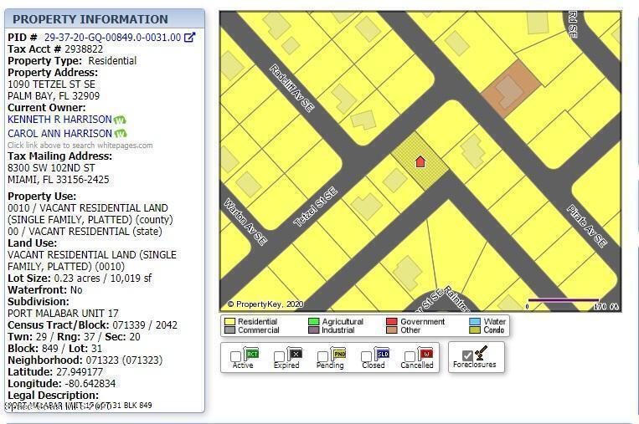Image resolution: width=639 pixels, height=424 pixels.
Task: Open KENNETH R HARRISON owner link
Action: tap(59, 120)
